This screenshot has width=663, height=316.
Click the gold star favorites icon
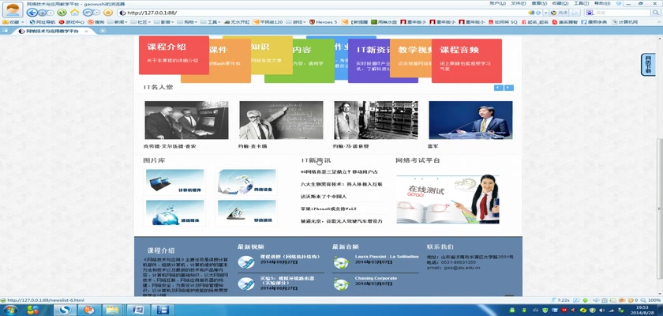pos(108,13)
